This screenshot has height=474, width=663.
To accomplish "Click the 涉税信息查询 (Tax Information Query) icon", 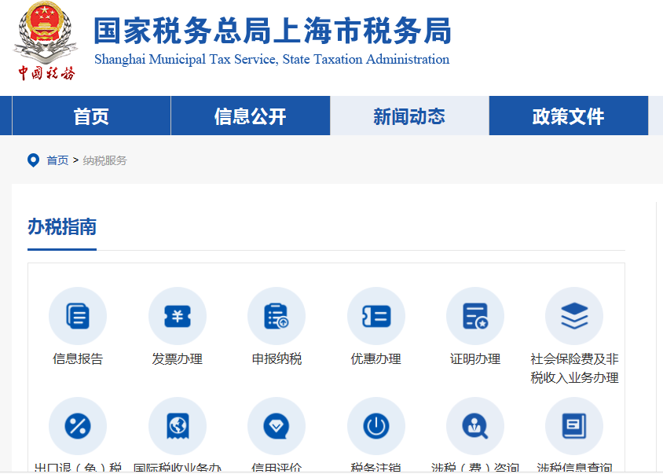I will tap(574, 425).
